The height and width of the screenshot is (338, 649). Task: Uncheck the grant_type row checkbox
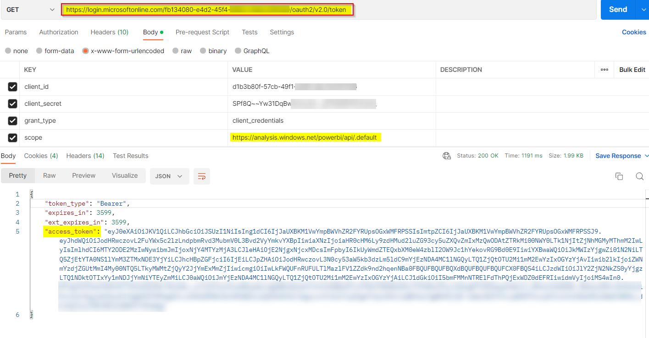(12, 121)
